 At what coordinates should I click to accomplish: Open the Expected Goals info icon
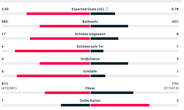[107, 9]
